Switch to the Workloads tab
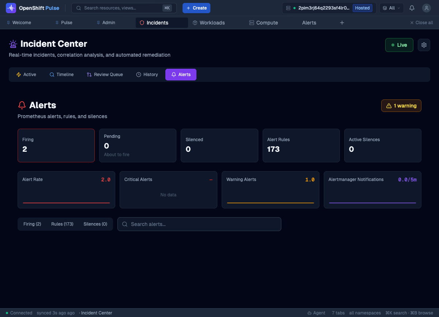The width and height of the screenshot is (439, 317). pos(209,23)
